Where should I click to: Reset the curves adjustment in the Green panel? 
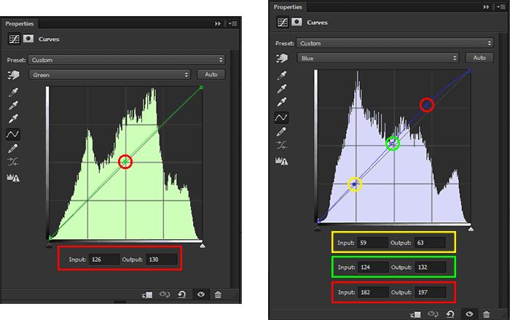pos(181,294)
